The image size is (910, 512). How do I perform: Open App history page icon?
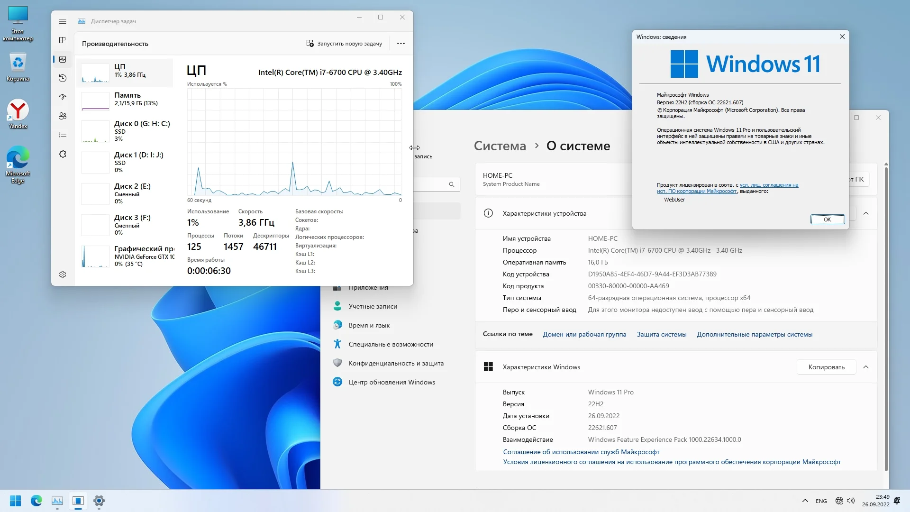(x=63, y=78)
